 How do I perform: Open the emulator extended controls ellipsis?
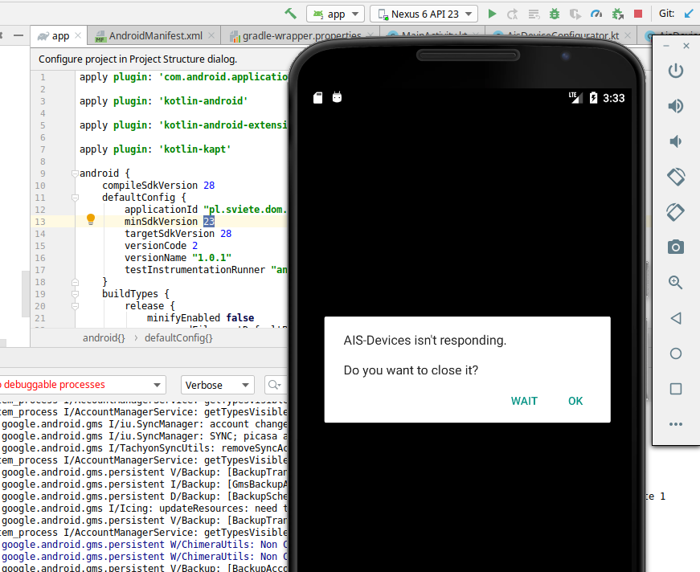pos(676,424)
